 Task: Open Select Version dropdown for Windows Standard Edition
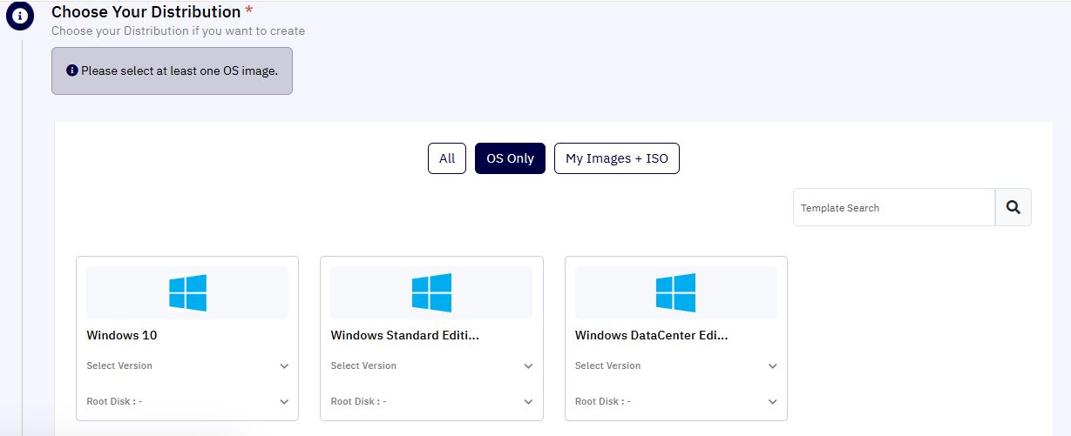[x=431, y=366]
